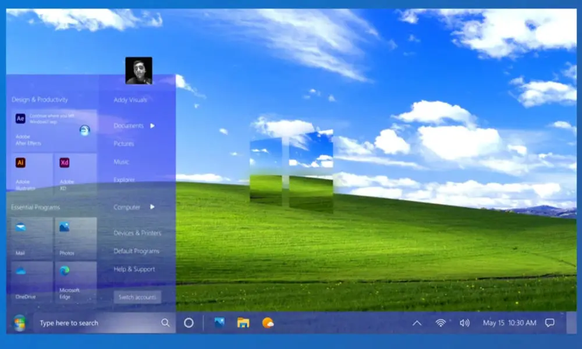Expand the Documents submenu arrow
The width and height of the screenshot is (582, 349).
[152, 126]
